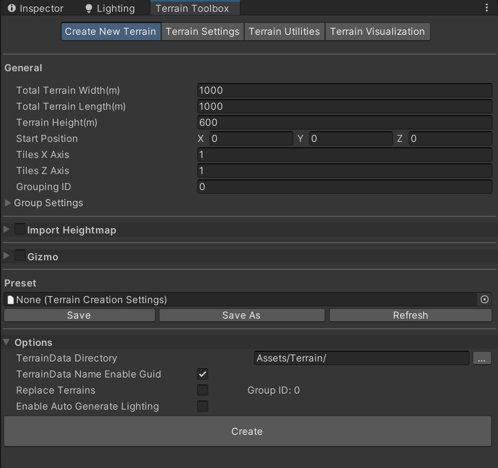Image resolution: width=498 pixels, height=468 pixels.
Task: Click the Tiles X Axis label
Action: 42,155
